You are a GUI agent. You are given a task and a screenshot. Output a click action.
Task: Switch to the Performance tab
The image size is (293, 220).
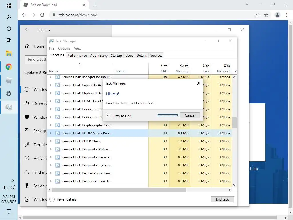77,55
